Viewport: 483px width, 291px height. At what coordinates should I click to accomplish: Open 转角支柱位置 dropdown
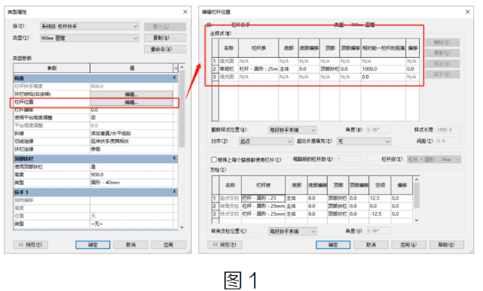[x=292, y=231]
